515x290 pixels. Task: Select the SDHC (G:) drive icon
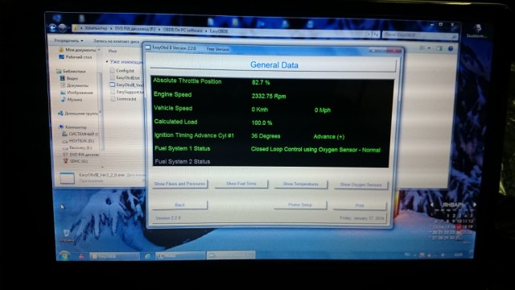tap(66, 161)
